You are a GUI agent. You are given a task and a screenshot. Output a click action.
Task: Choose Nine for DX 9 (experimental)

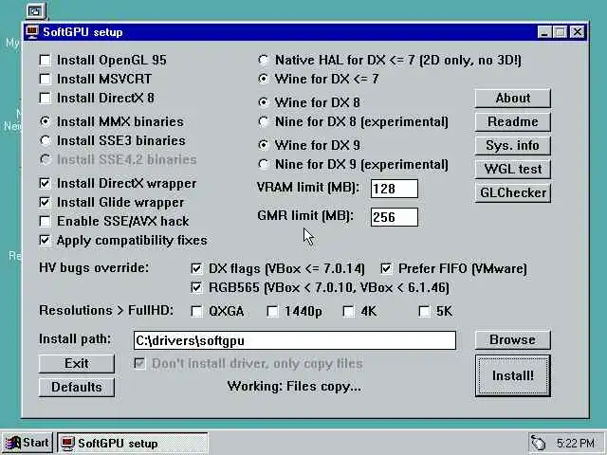click(264, 164)
